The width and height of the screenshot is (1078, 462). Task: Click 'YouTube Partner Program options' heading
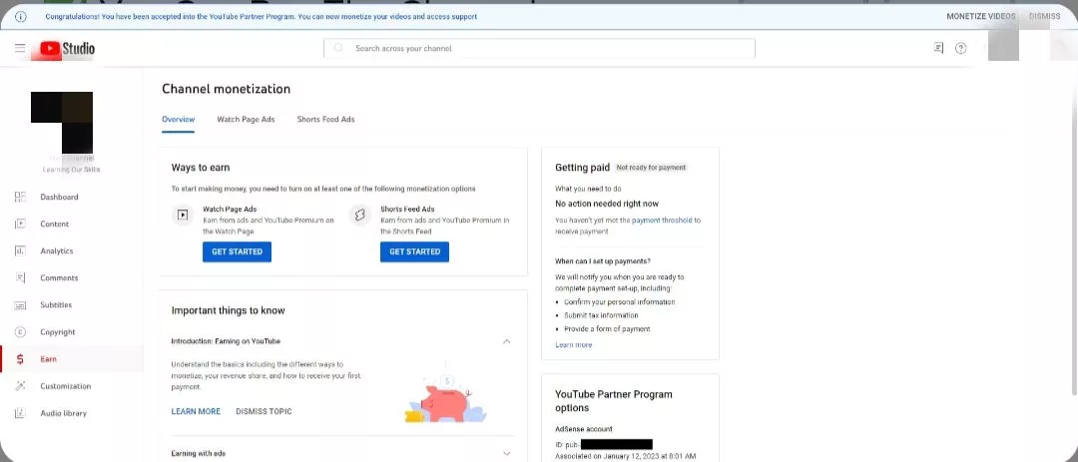pyautogui.click(x=613, y=401)
